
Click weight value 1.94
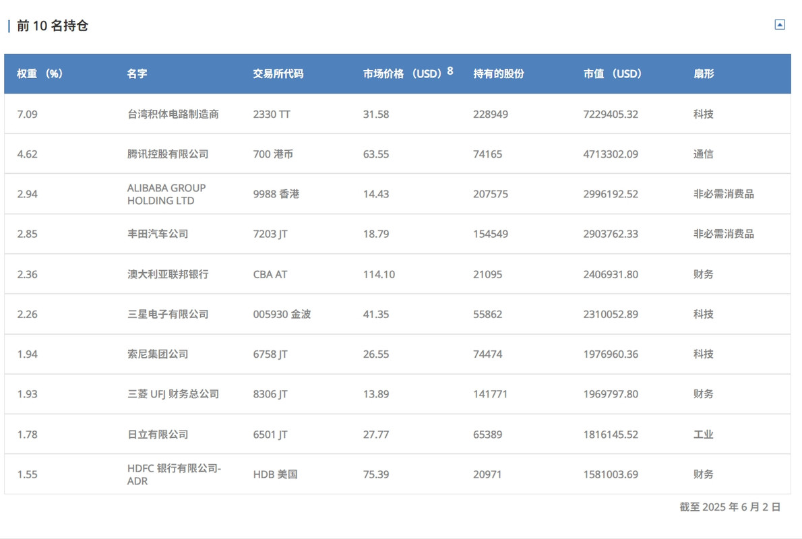coord(27,354)
